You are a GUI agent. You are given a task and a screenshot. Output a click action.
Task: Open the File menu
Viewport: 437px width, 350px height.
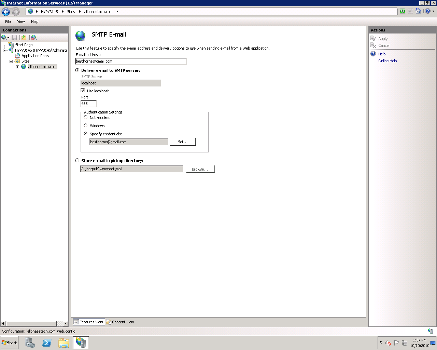click(x=8, y=22)
